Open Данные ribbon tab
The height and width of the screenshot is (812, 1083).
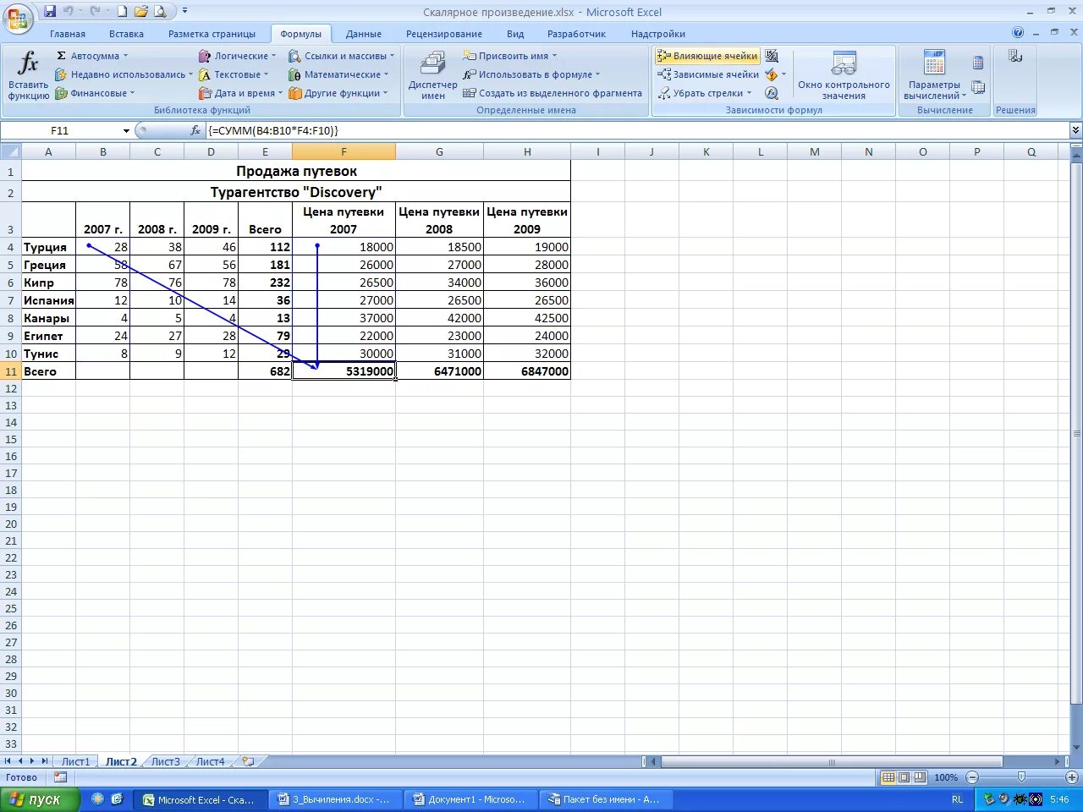tap(364, 34)
